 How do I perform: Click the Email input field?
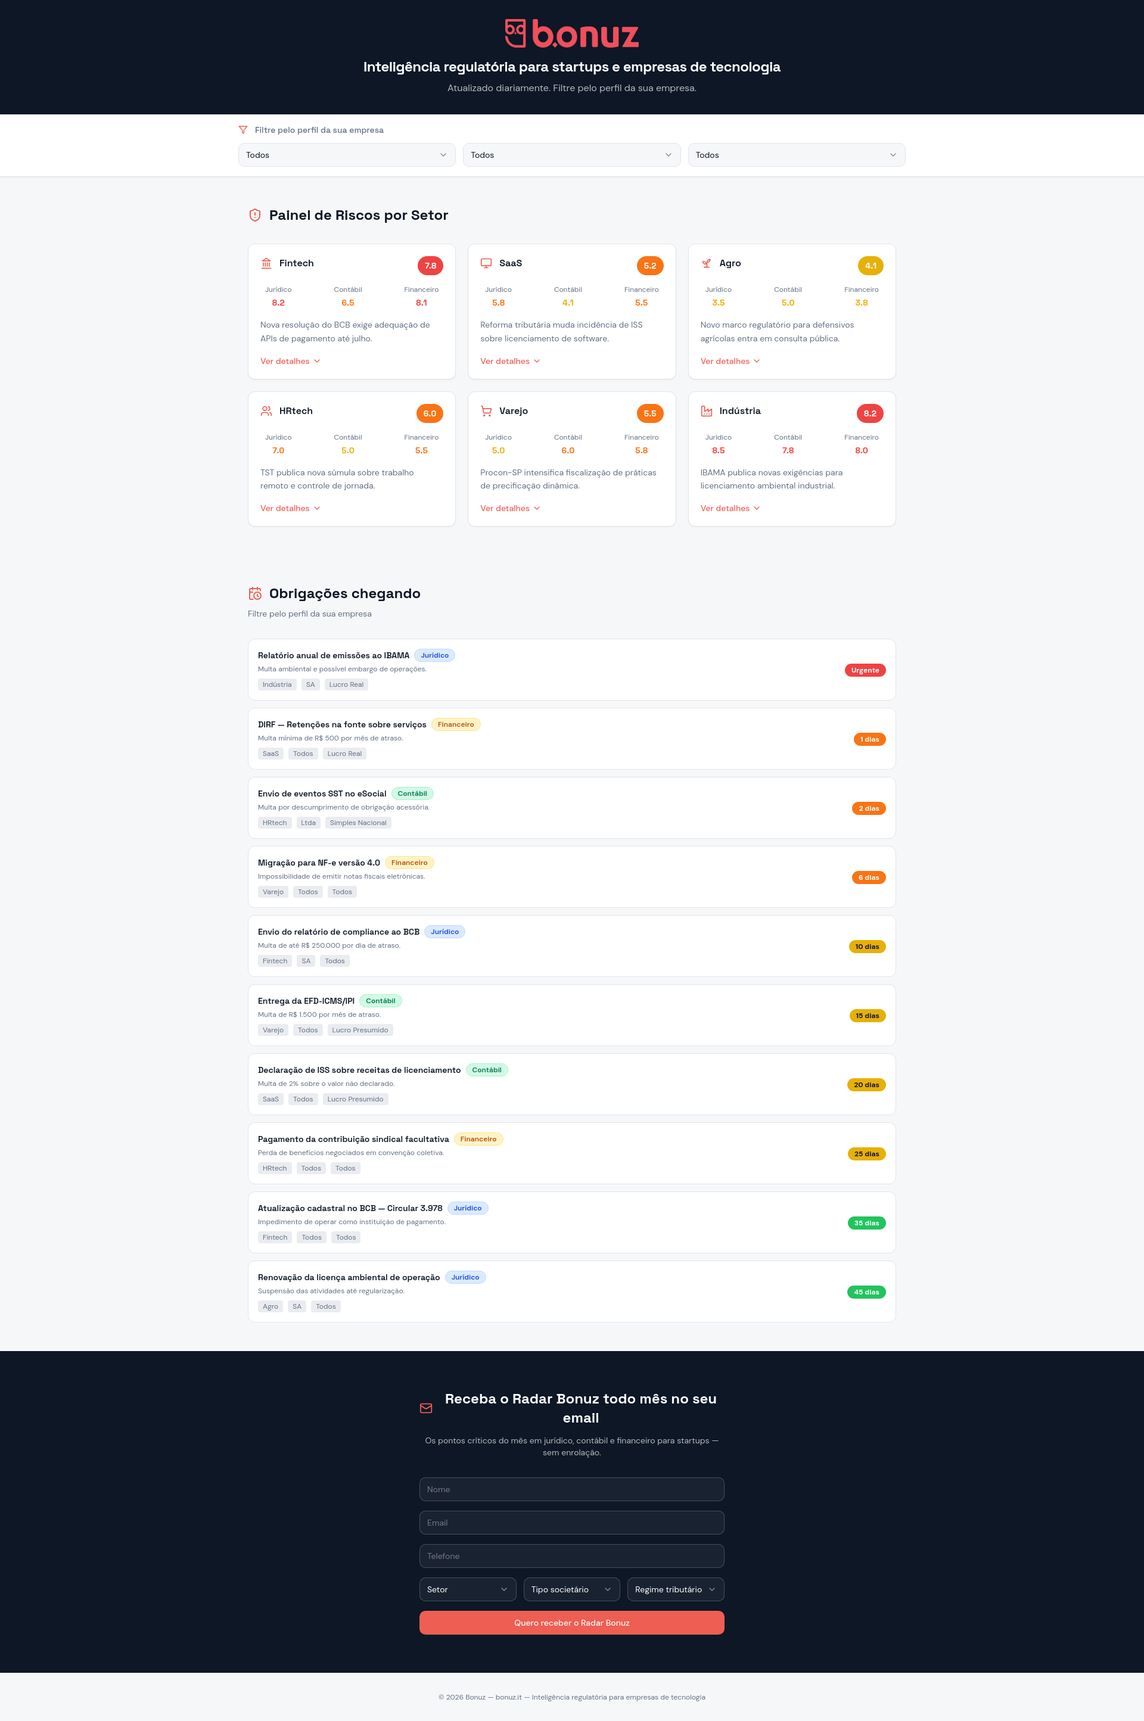(571, 1523)
